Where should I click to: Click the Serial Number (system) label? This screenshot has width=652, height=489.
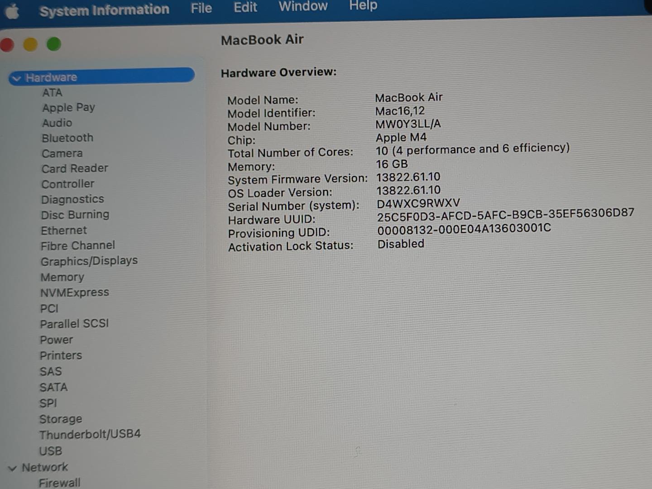[293, 206]
